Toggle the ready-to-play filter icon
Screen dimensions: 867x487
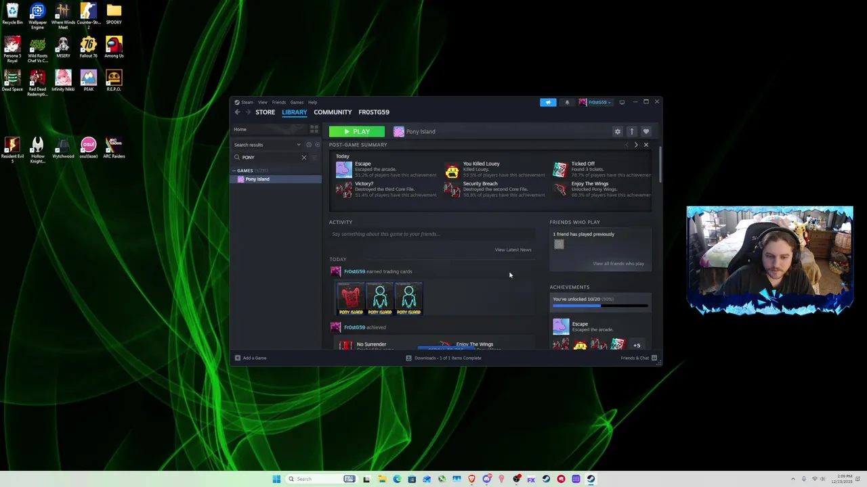pyautogui.click(x=317, y=145)
